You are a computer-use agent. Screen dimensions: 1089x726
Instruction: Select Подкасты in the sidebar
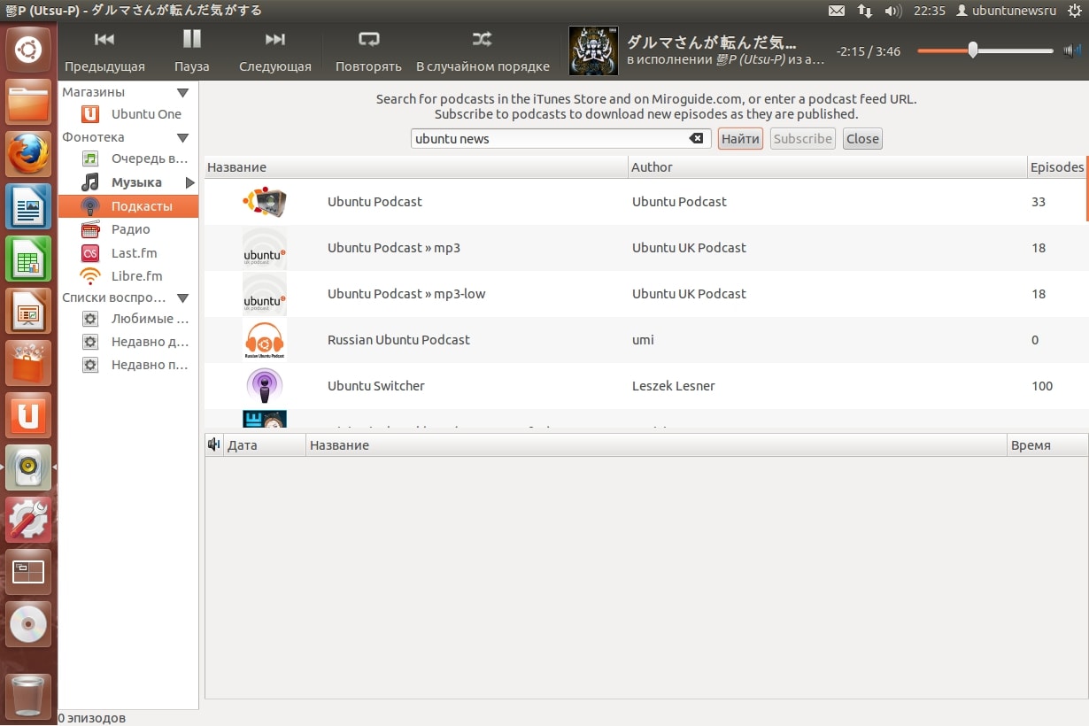128,206
